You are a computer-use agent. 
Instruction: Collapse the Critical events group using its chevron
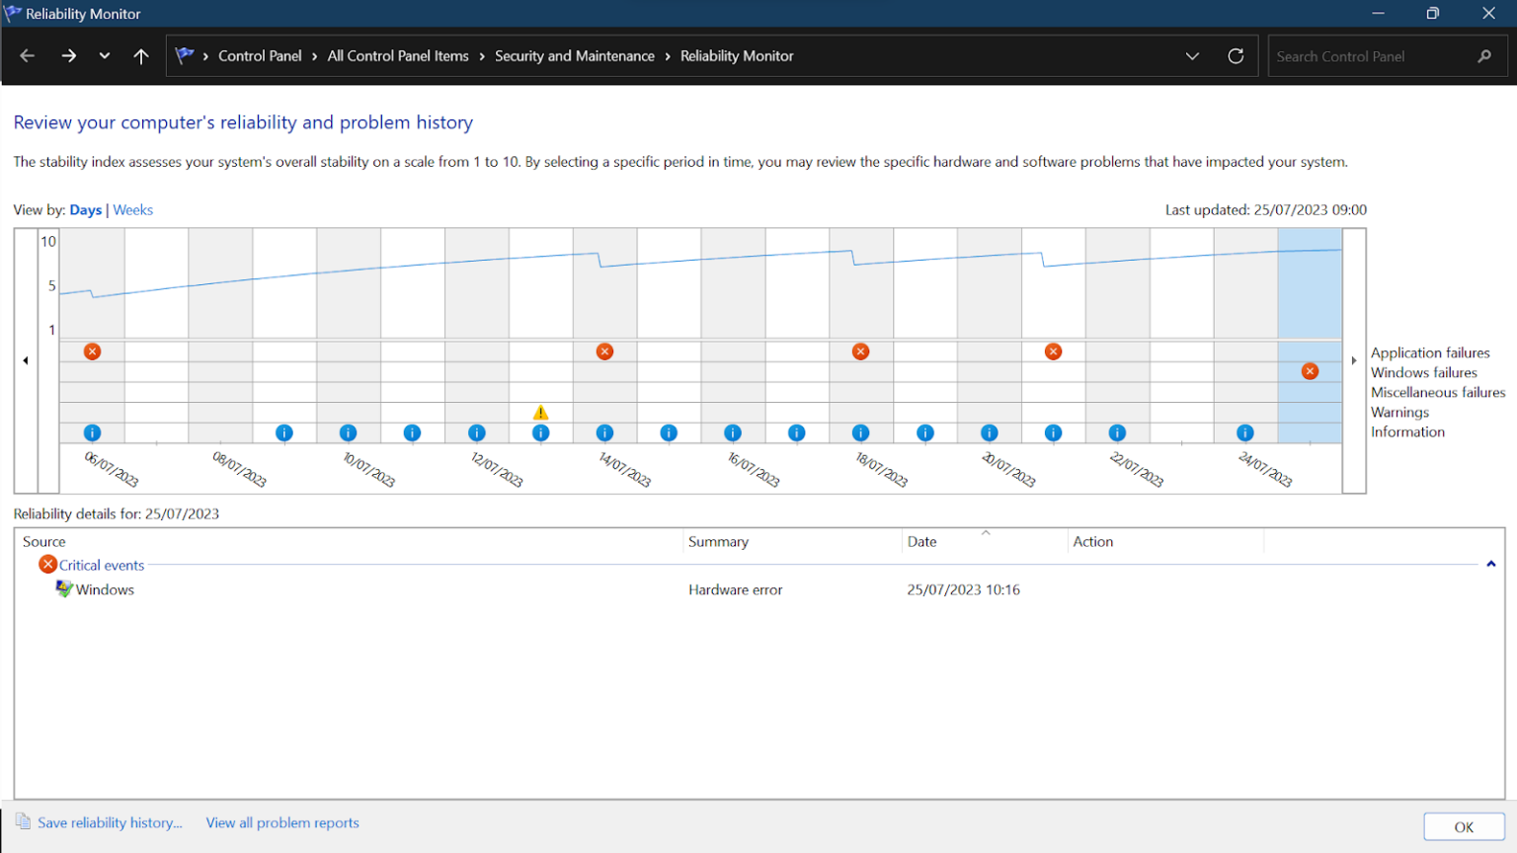point(1490,564)
